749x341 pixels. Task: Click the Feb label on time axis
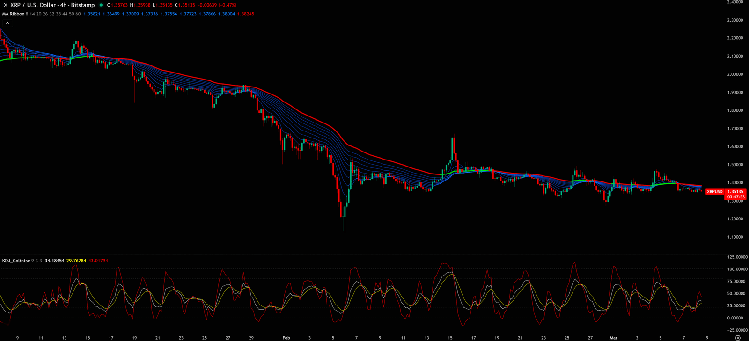[x=286, y=338]
